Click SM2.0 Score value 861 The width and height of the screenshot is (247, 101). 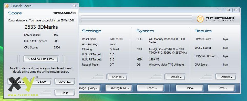[x=56, y=35]
